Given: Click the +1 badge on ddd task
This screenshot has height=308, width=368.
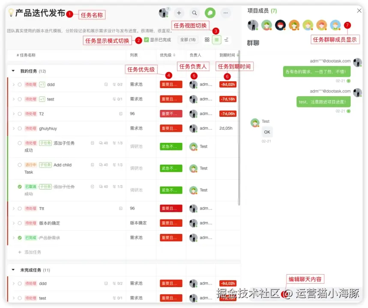Looking at the screenshot, I should 42,84.
